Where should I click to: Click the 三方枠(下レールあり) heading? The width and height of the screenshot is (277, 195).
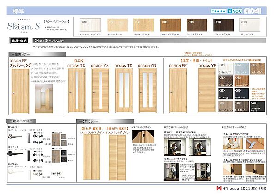[x=176, y=127]
